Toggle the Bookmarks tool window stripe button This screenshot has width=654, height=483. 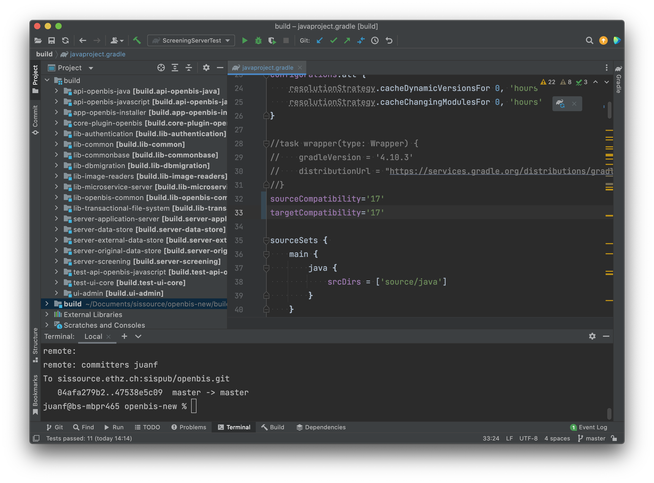pos(35,395)
